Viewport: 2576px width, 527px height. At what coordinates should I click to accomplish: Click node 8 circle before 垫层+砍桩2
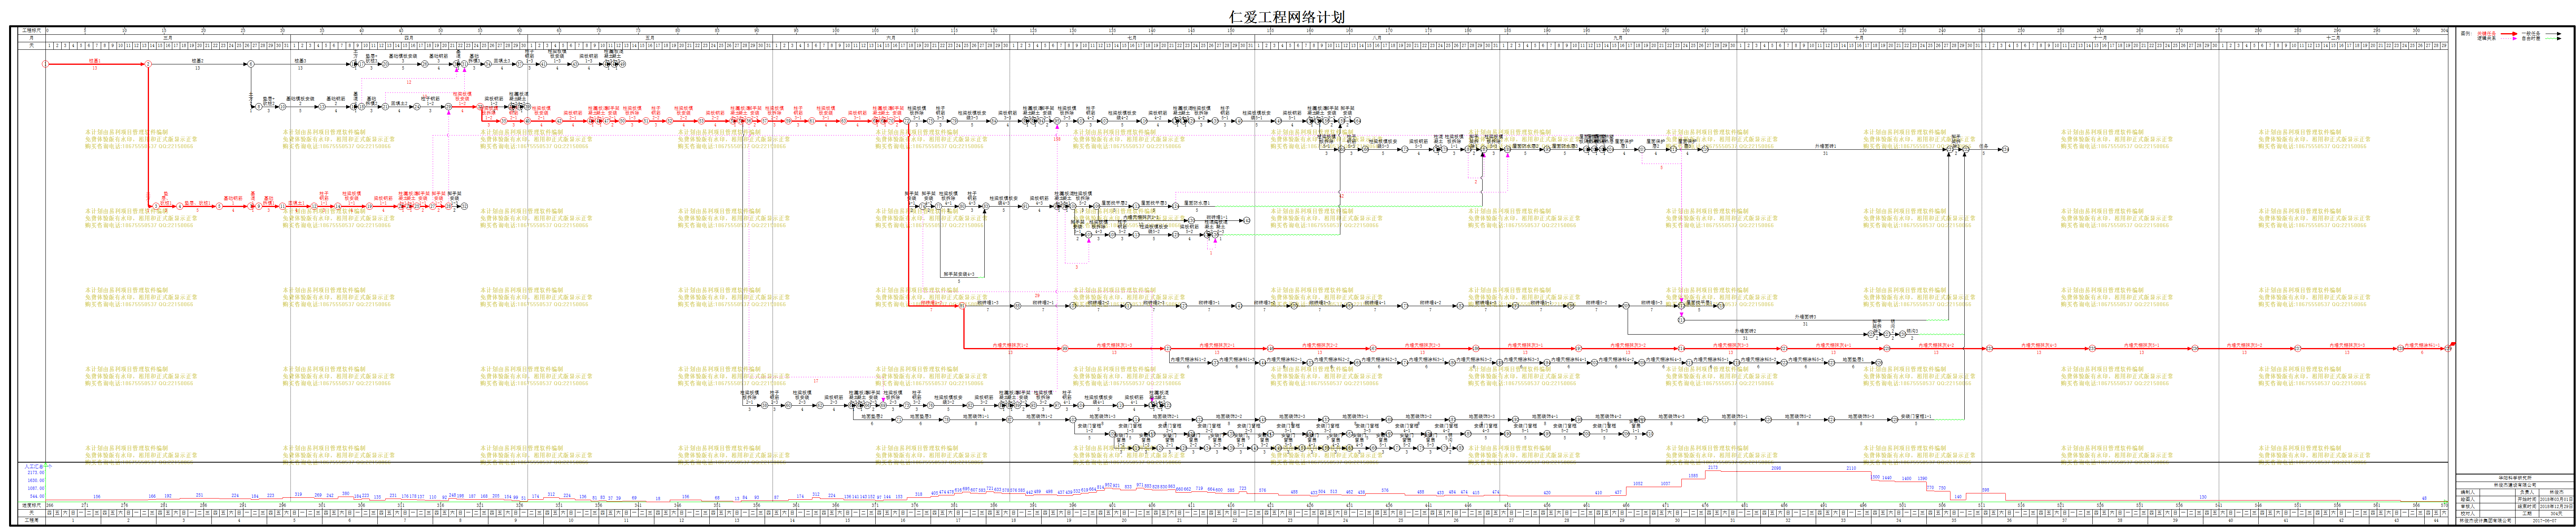(x=259, y=107)
